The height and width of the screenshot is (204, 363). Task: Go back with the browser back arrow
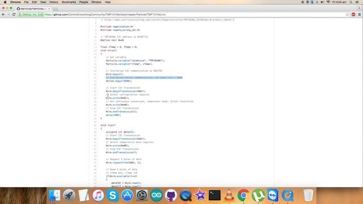click(3, 15)
